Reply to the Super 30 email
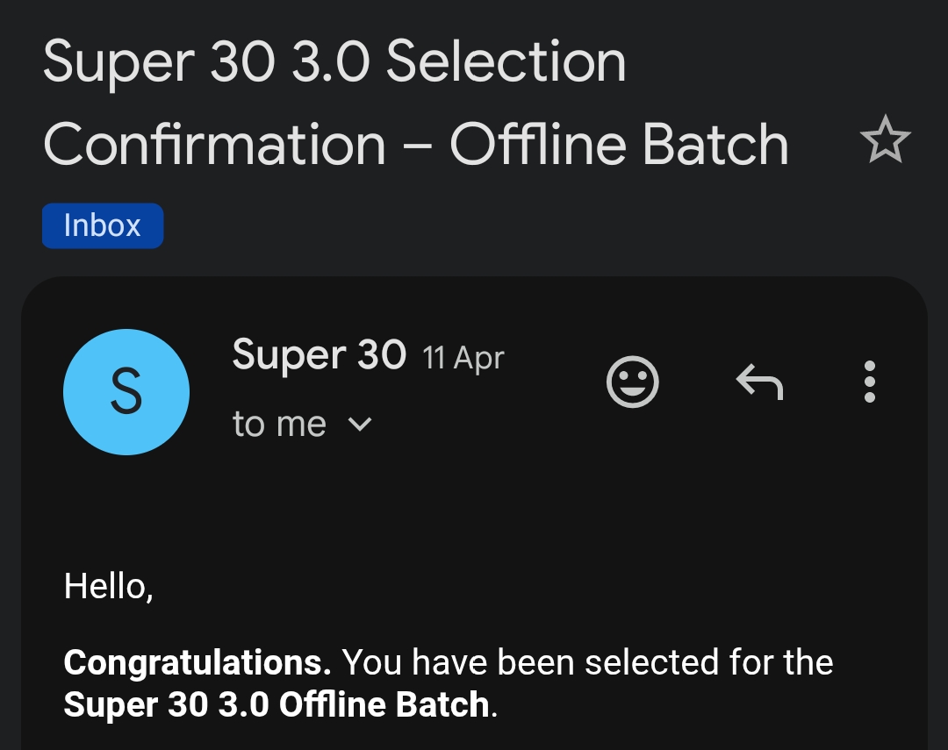948x750 pixels. click(759, 382)
